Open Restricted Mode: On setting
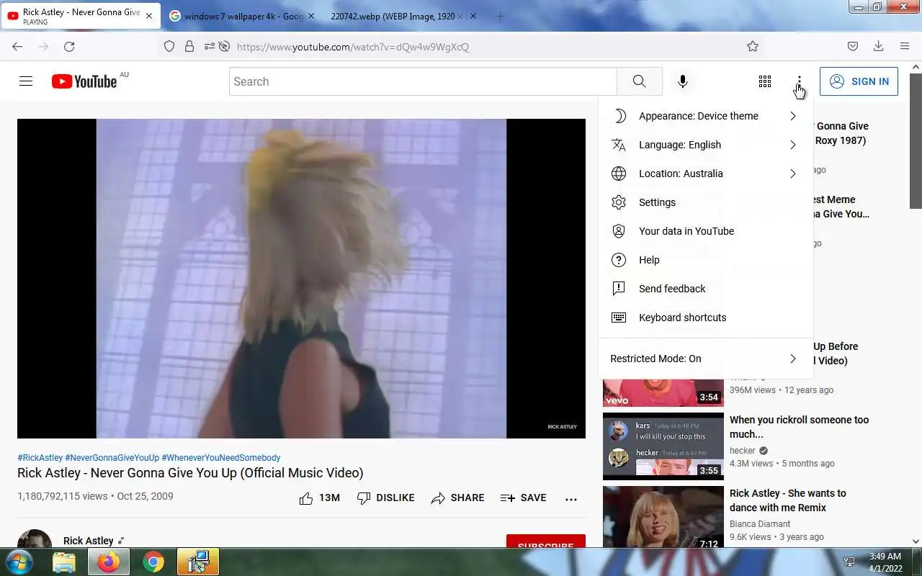The height and width of the screenshot is (576, 922). pos(706,359)
